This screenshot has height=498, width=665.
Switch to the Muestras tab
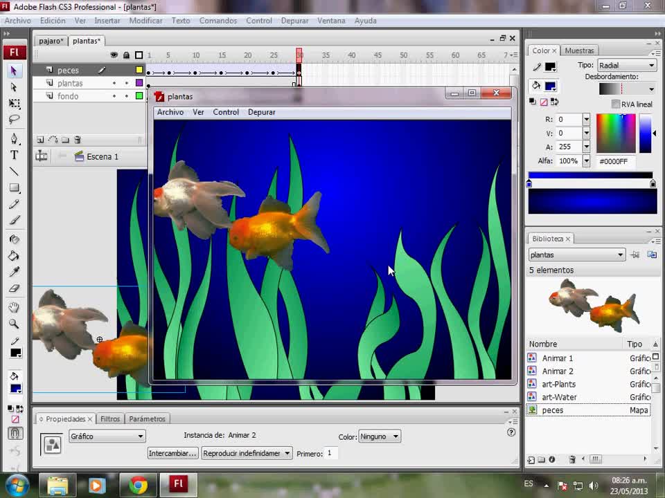(579, 50)
